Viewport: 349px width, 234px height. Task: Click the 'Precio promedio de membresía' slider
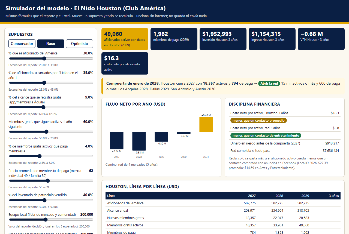51,181
